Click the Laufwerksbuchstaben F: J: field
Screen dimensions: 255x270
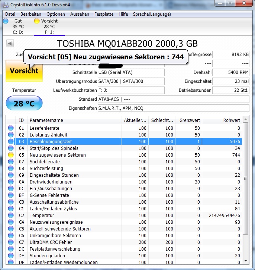point(131,90)
